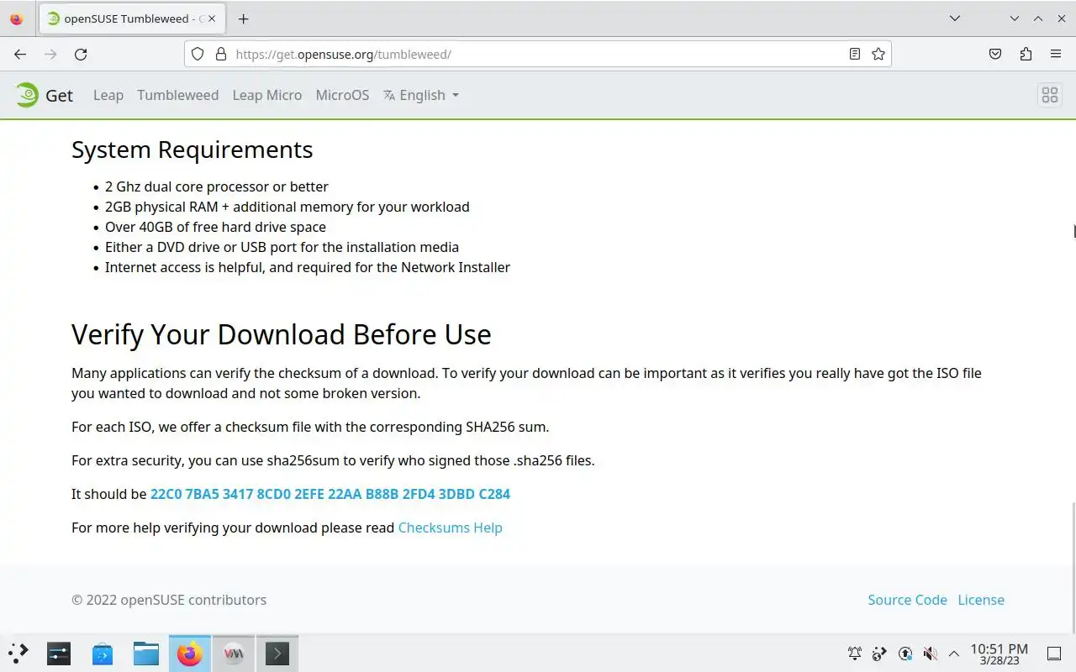Open the Tumbleweed navigation item

pyautogui.click(x=177, y=95)
